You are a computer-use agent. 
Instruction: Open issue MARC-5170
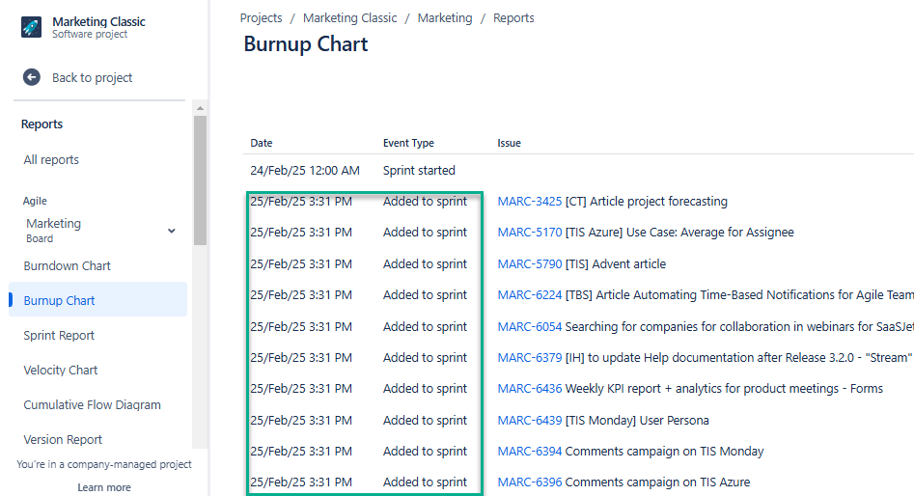(529, 232)
